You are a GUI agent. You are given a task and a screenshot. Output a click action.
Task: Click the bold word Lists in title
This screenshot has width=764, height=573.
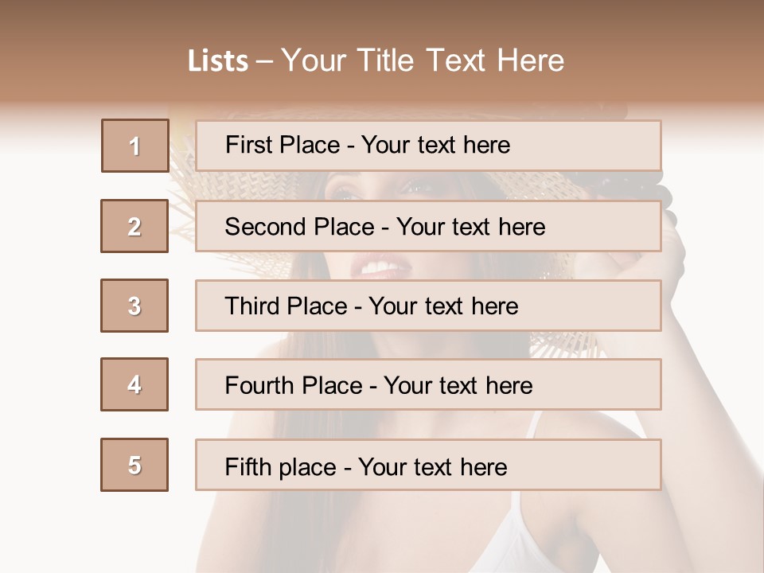pyautogui.click(x=218, y=61)
